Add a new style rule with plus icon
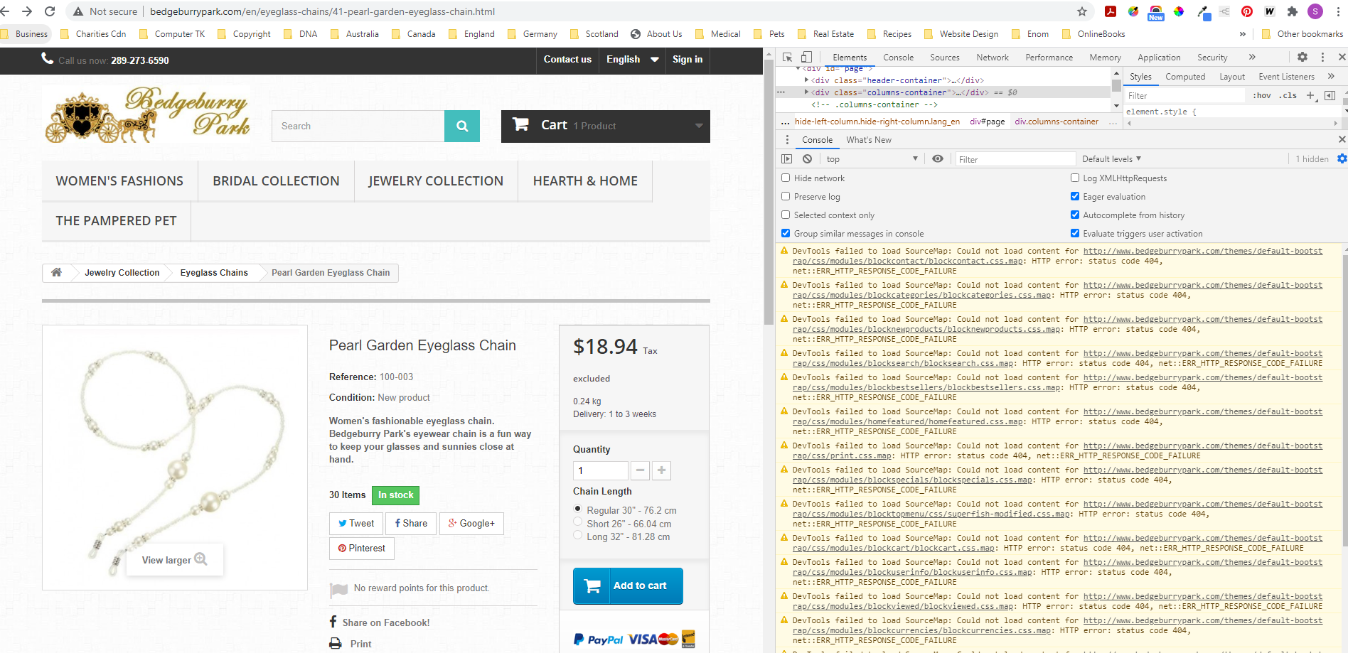This screenshot has width=1348, height=653. point(1311,95)
